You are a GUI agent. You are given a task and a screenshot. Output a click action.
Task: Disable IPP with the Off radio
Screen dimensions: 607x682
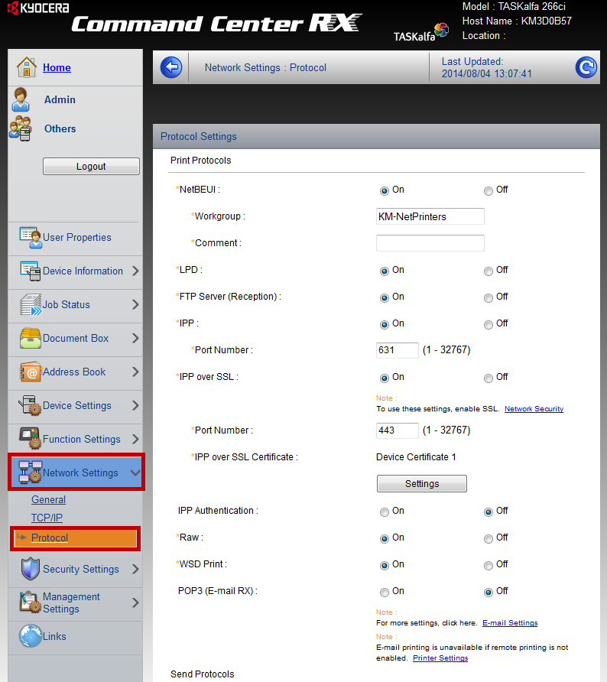(489, 325)
